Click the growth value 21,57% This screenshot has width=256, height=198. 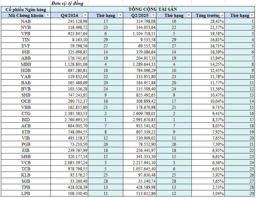(x=208, y=27)
